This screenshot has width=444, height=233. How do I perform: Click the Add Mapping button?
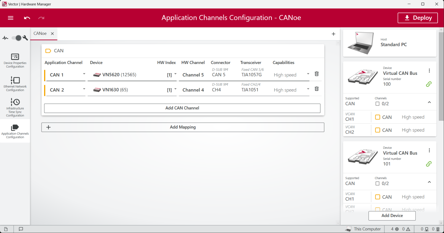pos(183,127)
